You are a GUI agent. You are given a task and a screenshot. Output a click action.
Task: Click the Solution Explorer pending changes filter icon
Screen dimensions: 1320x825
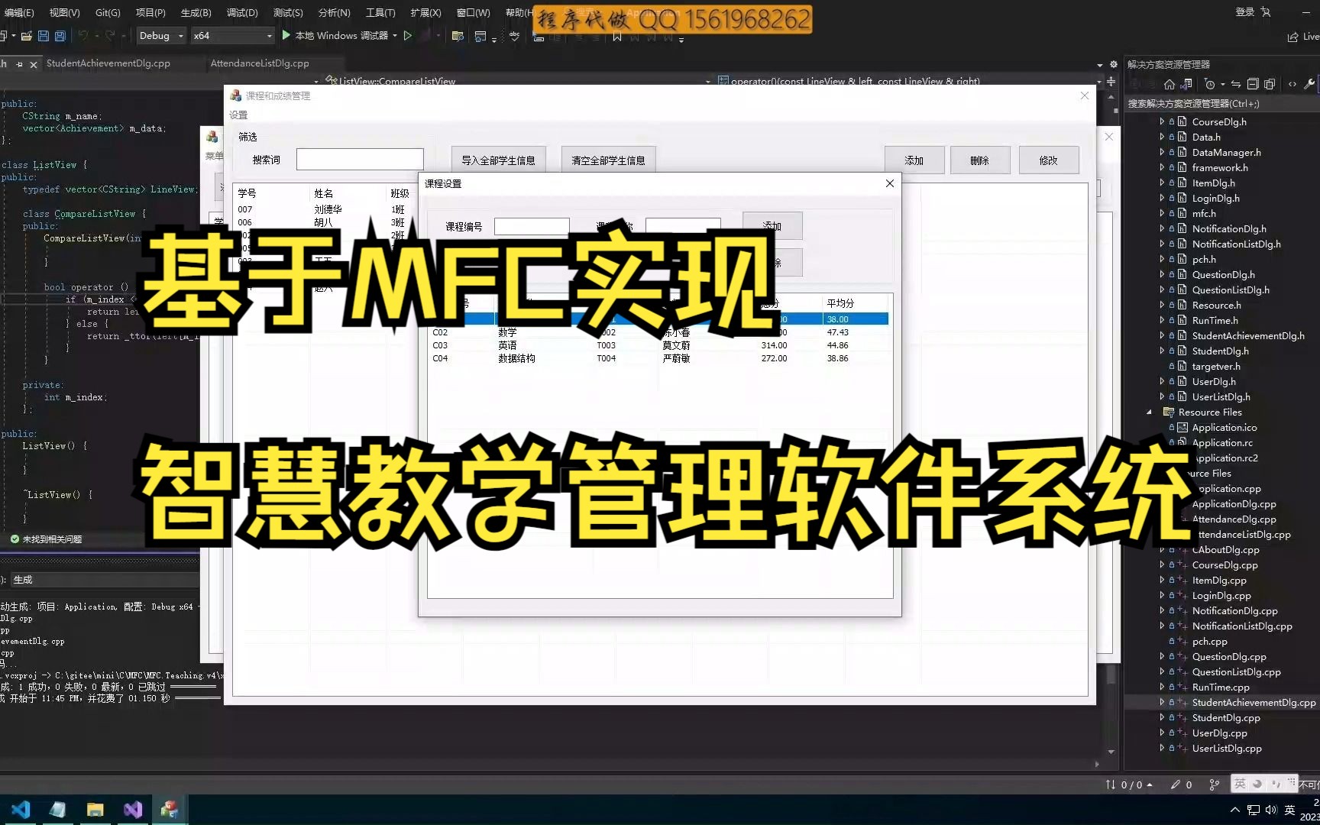[1209, 84]
